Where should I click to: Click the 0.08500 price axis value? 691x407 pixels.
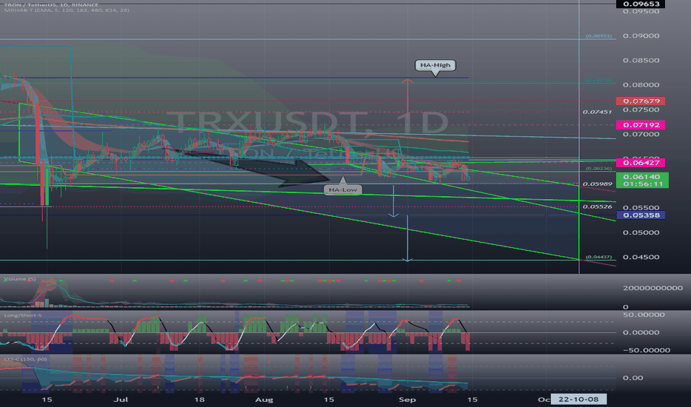(x=641, y=60)
